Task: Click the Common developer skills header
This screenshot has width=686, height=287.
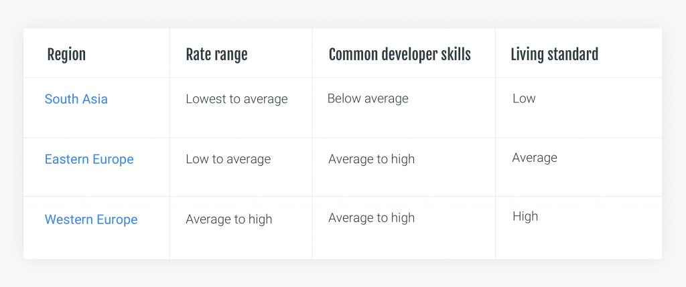Action: point(399,55)
